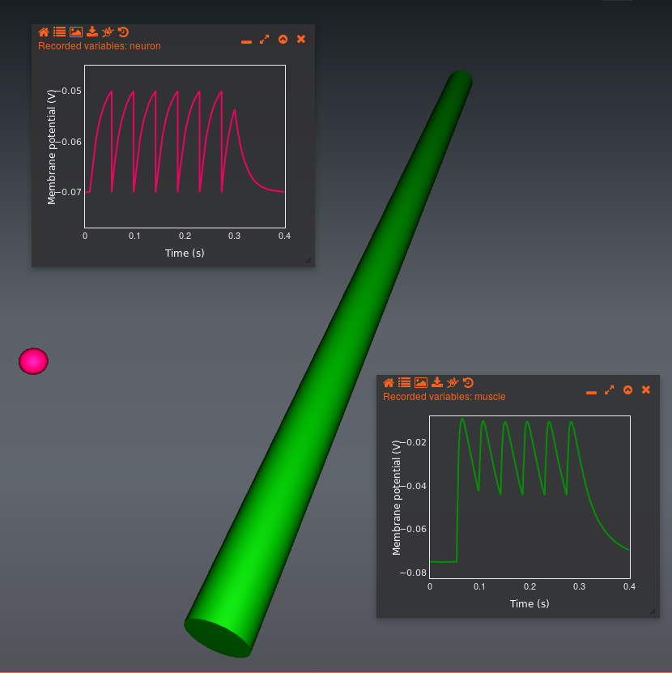Save muscle plot as image
Screen dimensions: 672x673
420,383
